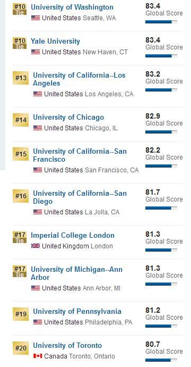Click the #19 rank badge for Pennsylvania
The width and height of the screenshot is (191, 367).
click(x=21, y=314)
